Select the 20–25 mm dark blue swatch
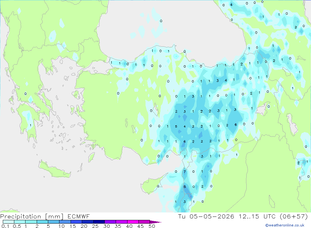 87,222
